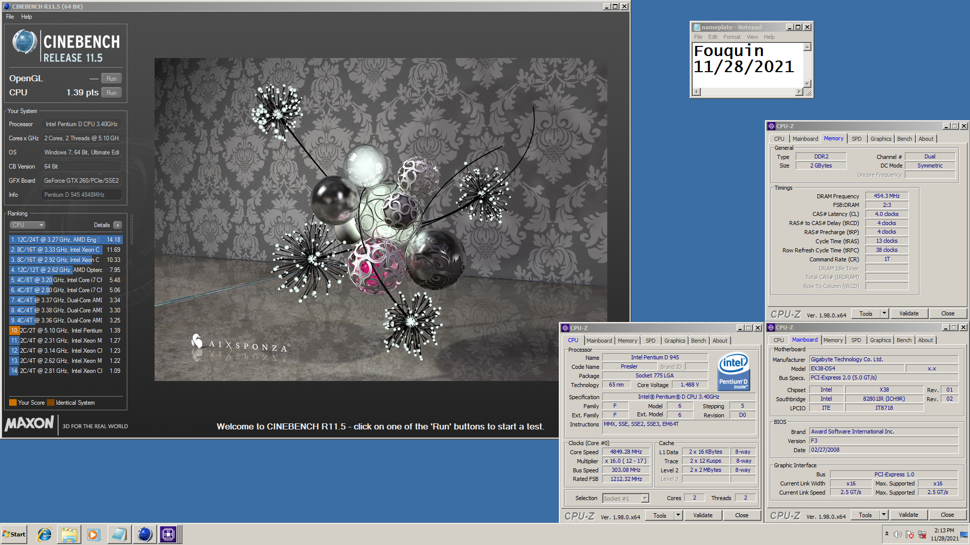Open Cinebench Help menu
This screenshot has height=545, width=970.
click(x=26, y=17)
